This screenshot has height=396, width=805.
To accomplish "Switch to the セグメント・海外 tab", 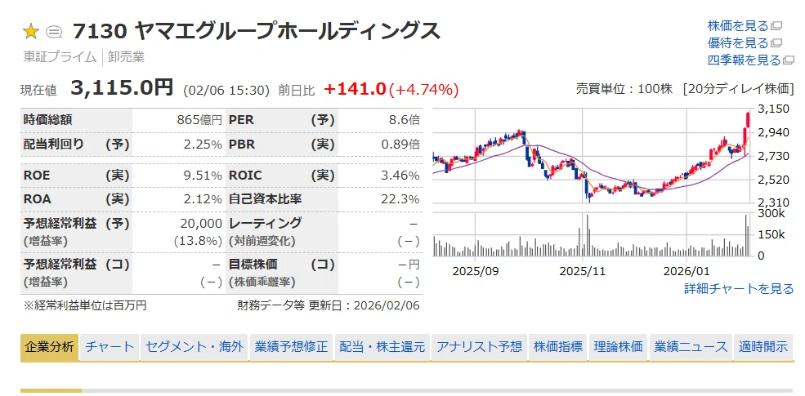I will click(194, 347).
